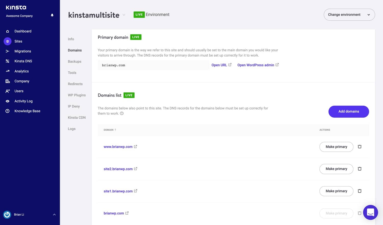Viewport: 383px width, 225px height.
Task: Open the Change environment dropdown
Action: point(349,15)
